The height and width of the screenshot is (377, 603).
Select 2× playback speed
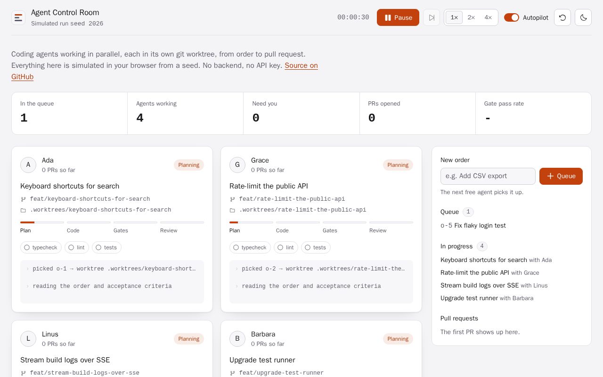coord(471,17)
